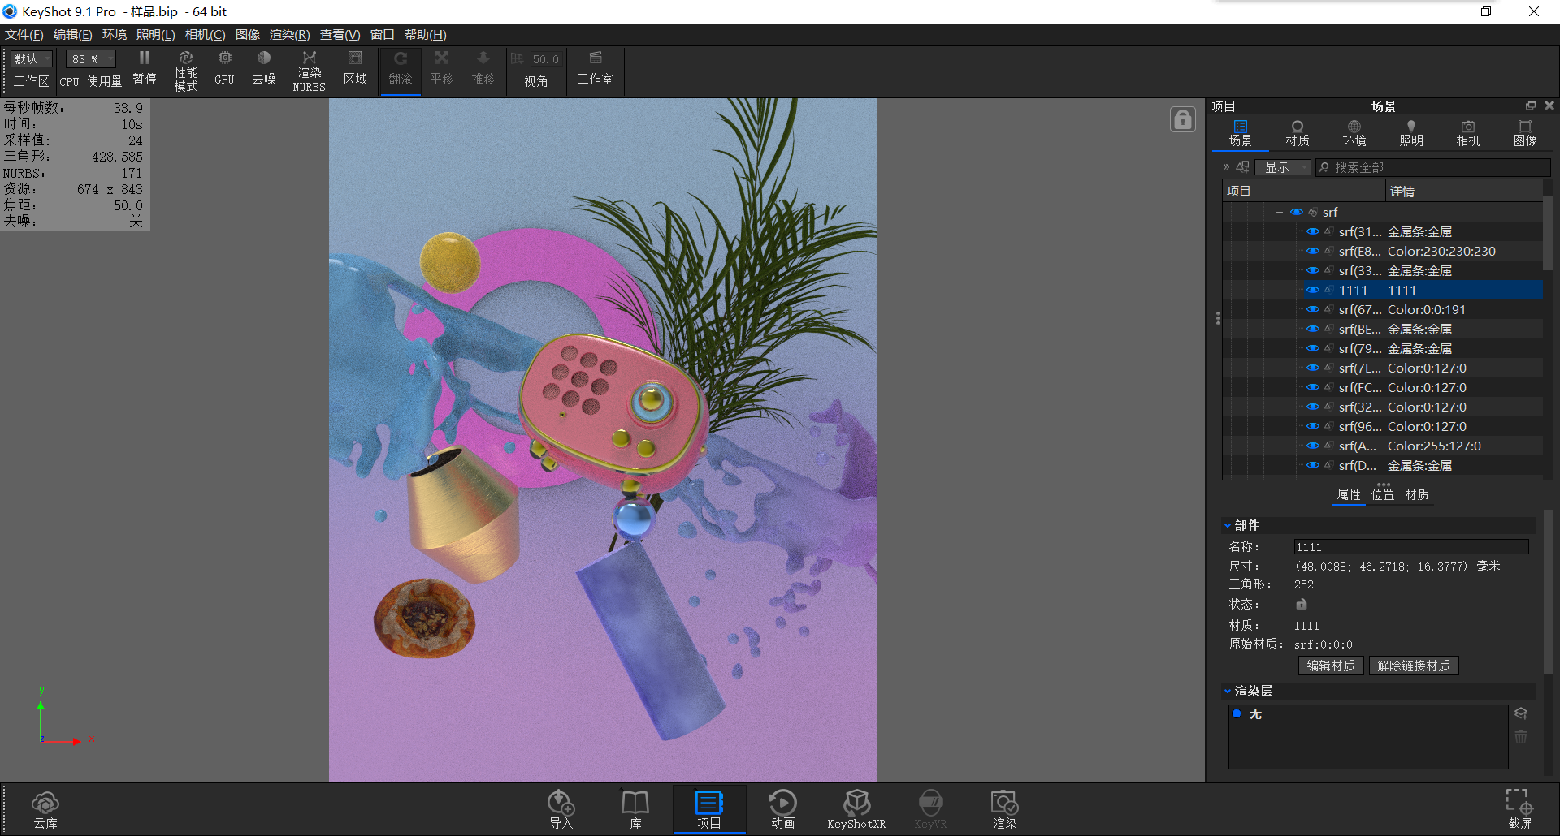This screenshot has width=1560, height=836.
Task: Click the lock icon above the render view
Action: pos(1182,119)
